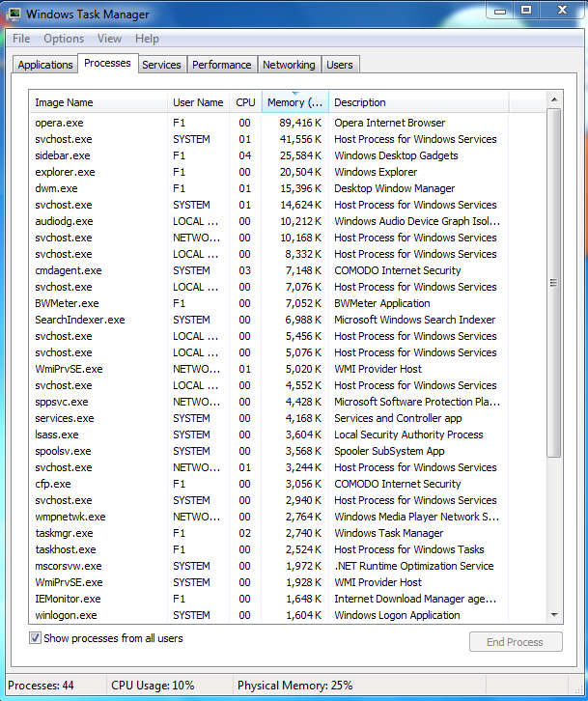Click the Task Manager title bar icon

point(13,14)
